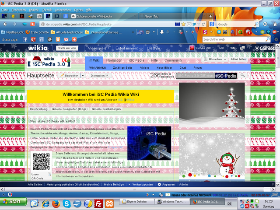Open Aktuelle Bearbeitungen tab
This screenshot has height=210, width=280.
(106, 109)
